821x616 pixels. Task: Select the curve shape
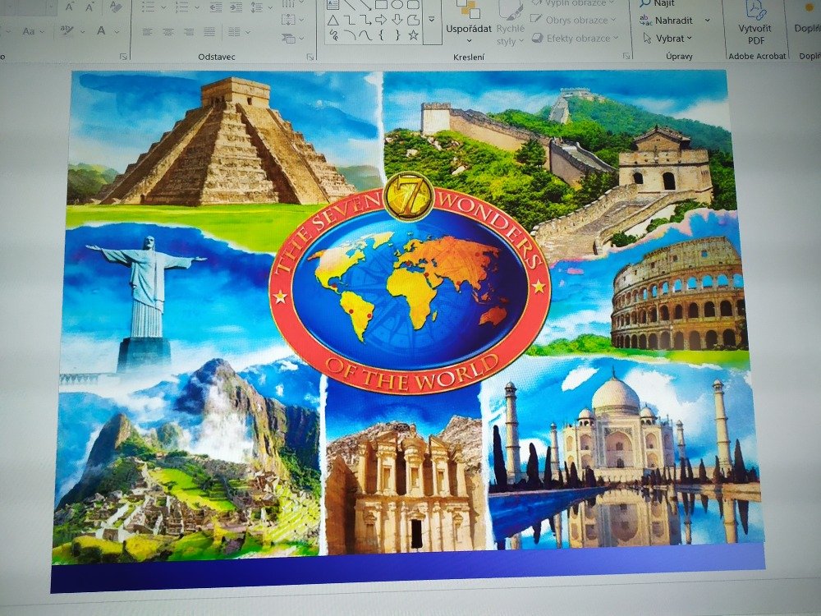[365, 35]
